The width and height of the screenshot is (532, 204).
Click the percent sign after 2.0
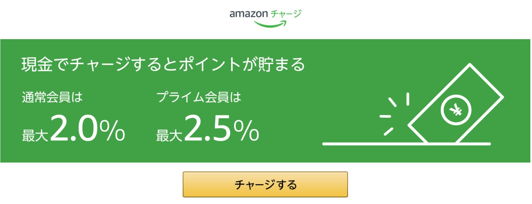point(112,130)
